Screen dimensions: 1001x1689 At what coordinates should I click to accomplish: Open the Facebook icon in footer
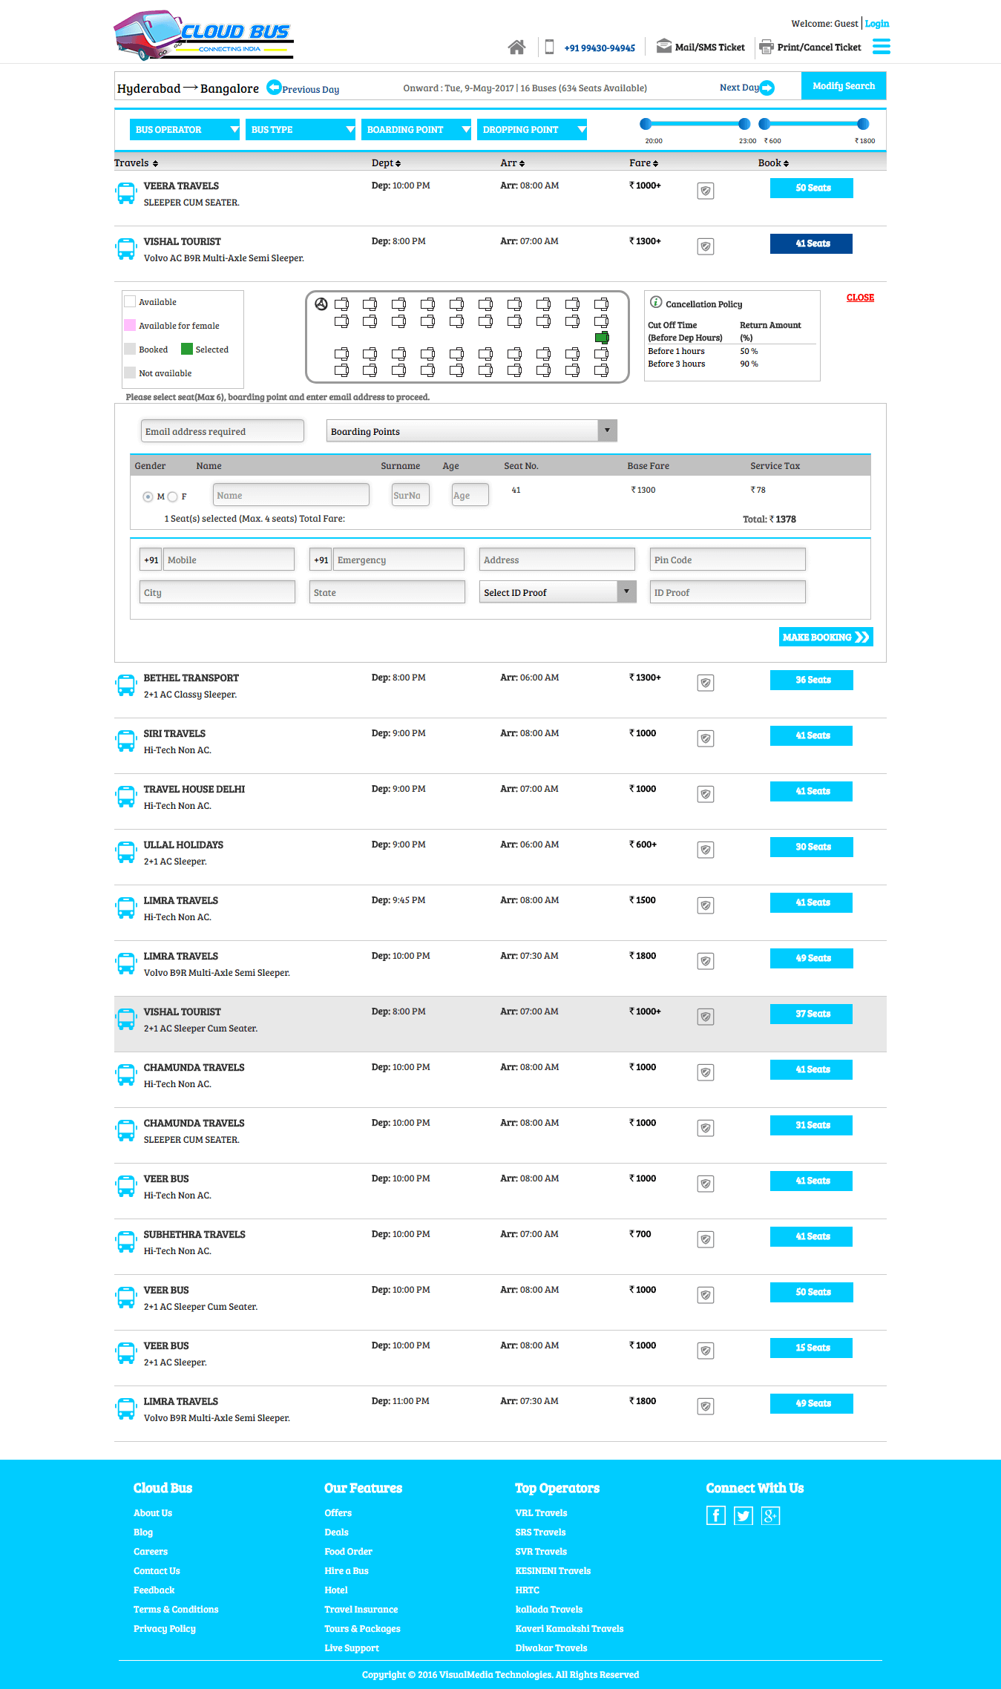(715, 1515)
